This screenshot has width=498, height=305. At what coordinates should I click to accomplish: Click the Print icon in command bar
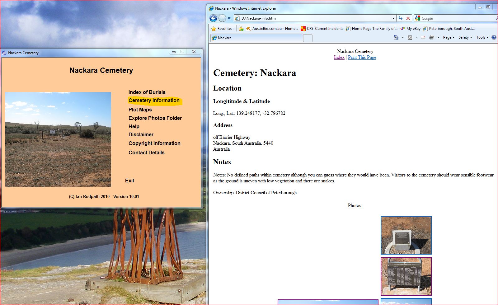point(431,37)
